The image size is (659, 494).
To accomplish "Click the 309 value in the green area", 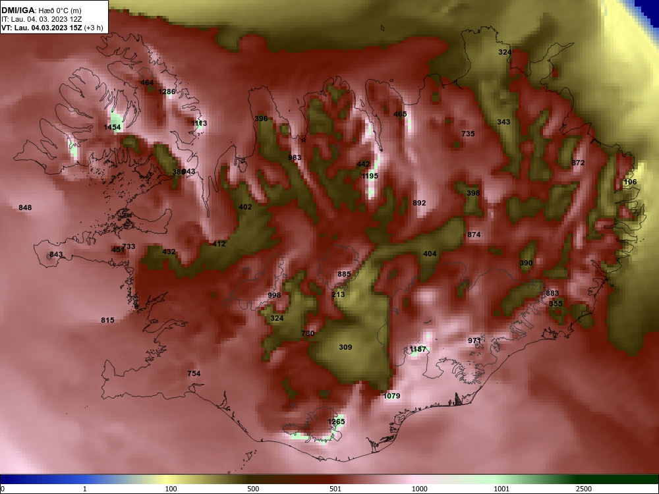I will coord(345,347).
